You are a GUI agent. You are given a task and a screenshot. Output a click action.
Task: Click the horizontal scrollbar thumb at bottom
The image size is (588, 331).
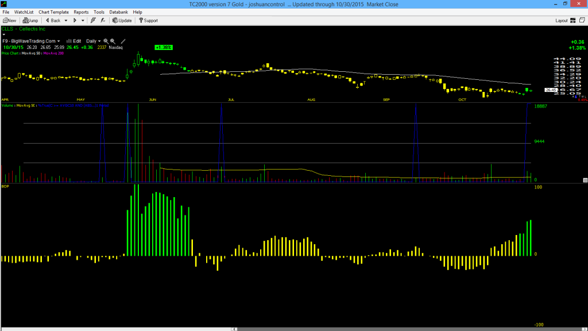point(409,329)
